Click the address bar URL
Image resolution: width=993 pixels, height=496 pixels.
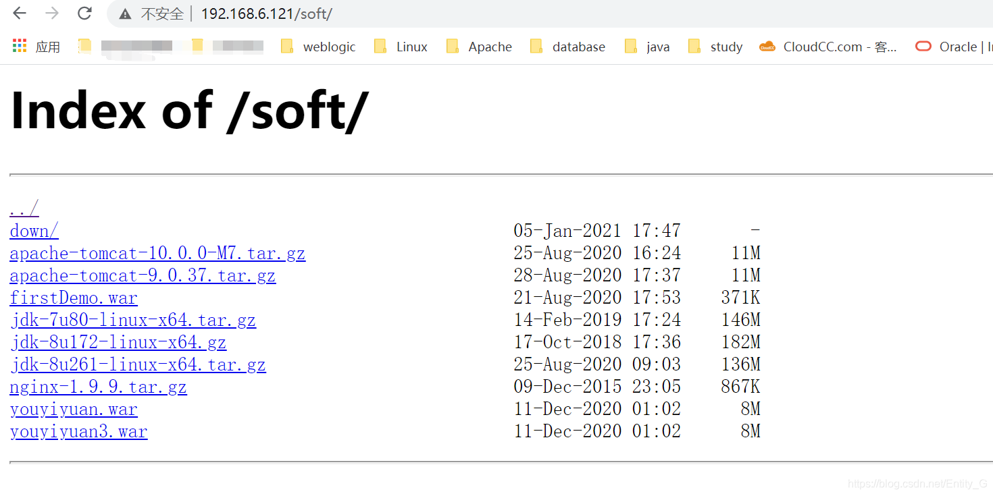[266, 14]
